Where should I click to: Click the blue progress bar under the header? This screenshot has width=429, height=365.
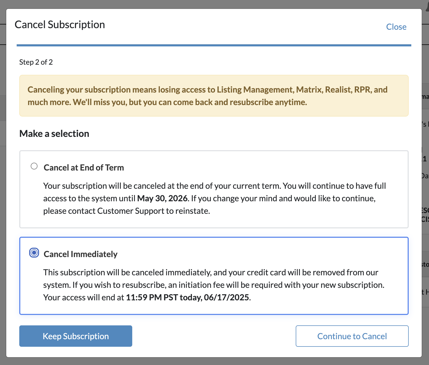(x=214, y=45)
